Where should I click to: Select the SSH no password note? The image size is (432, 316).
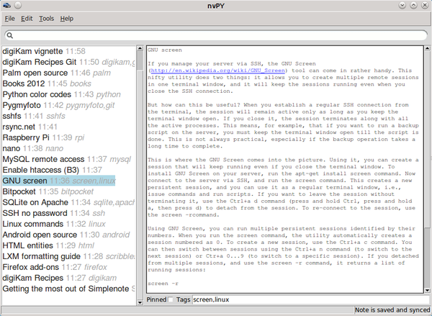(69, 213)
